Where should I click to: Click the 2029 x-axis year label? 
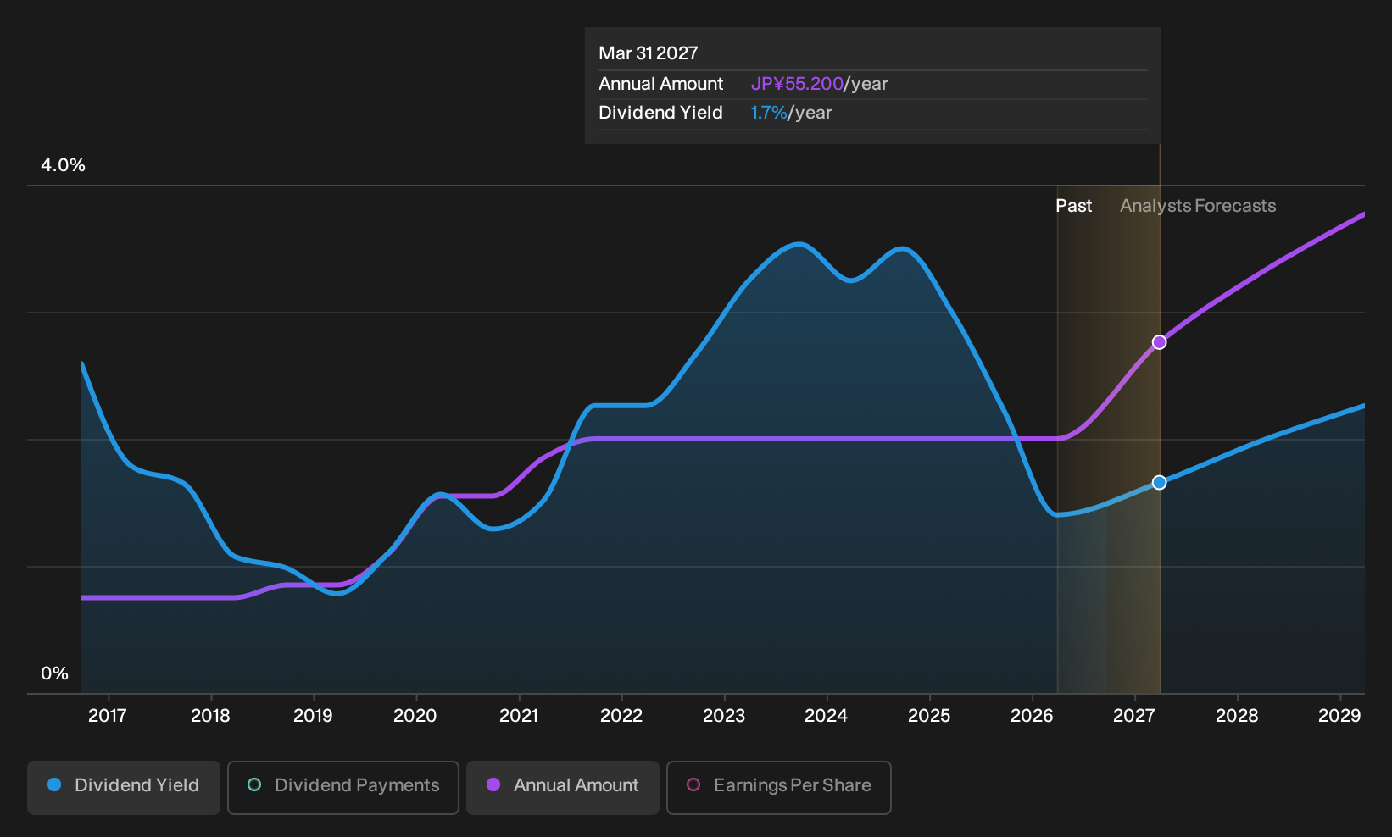point(1339,716)
